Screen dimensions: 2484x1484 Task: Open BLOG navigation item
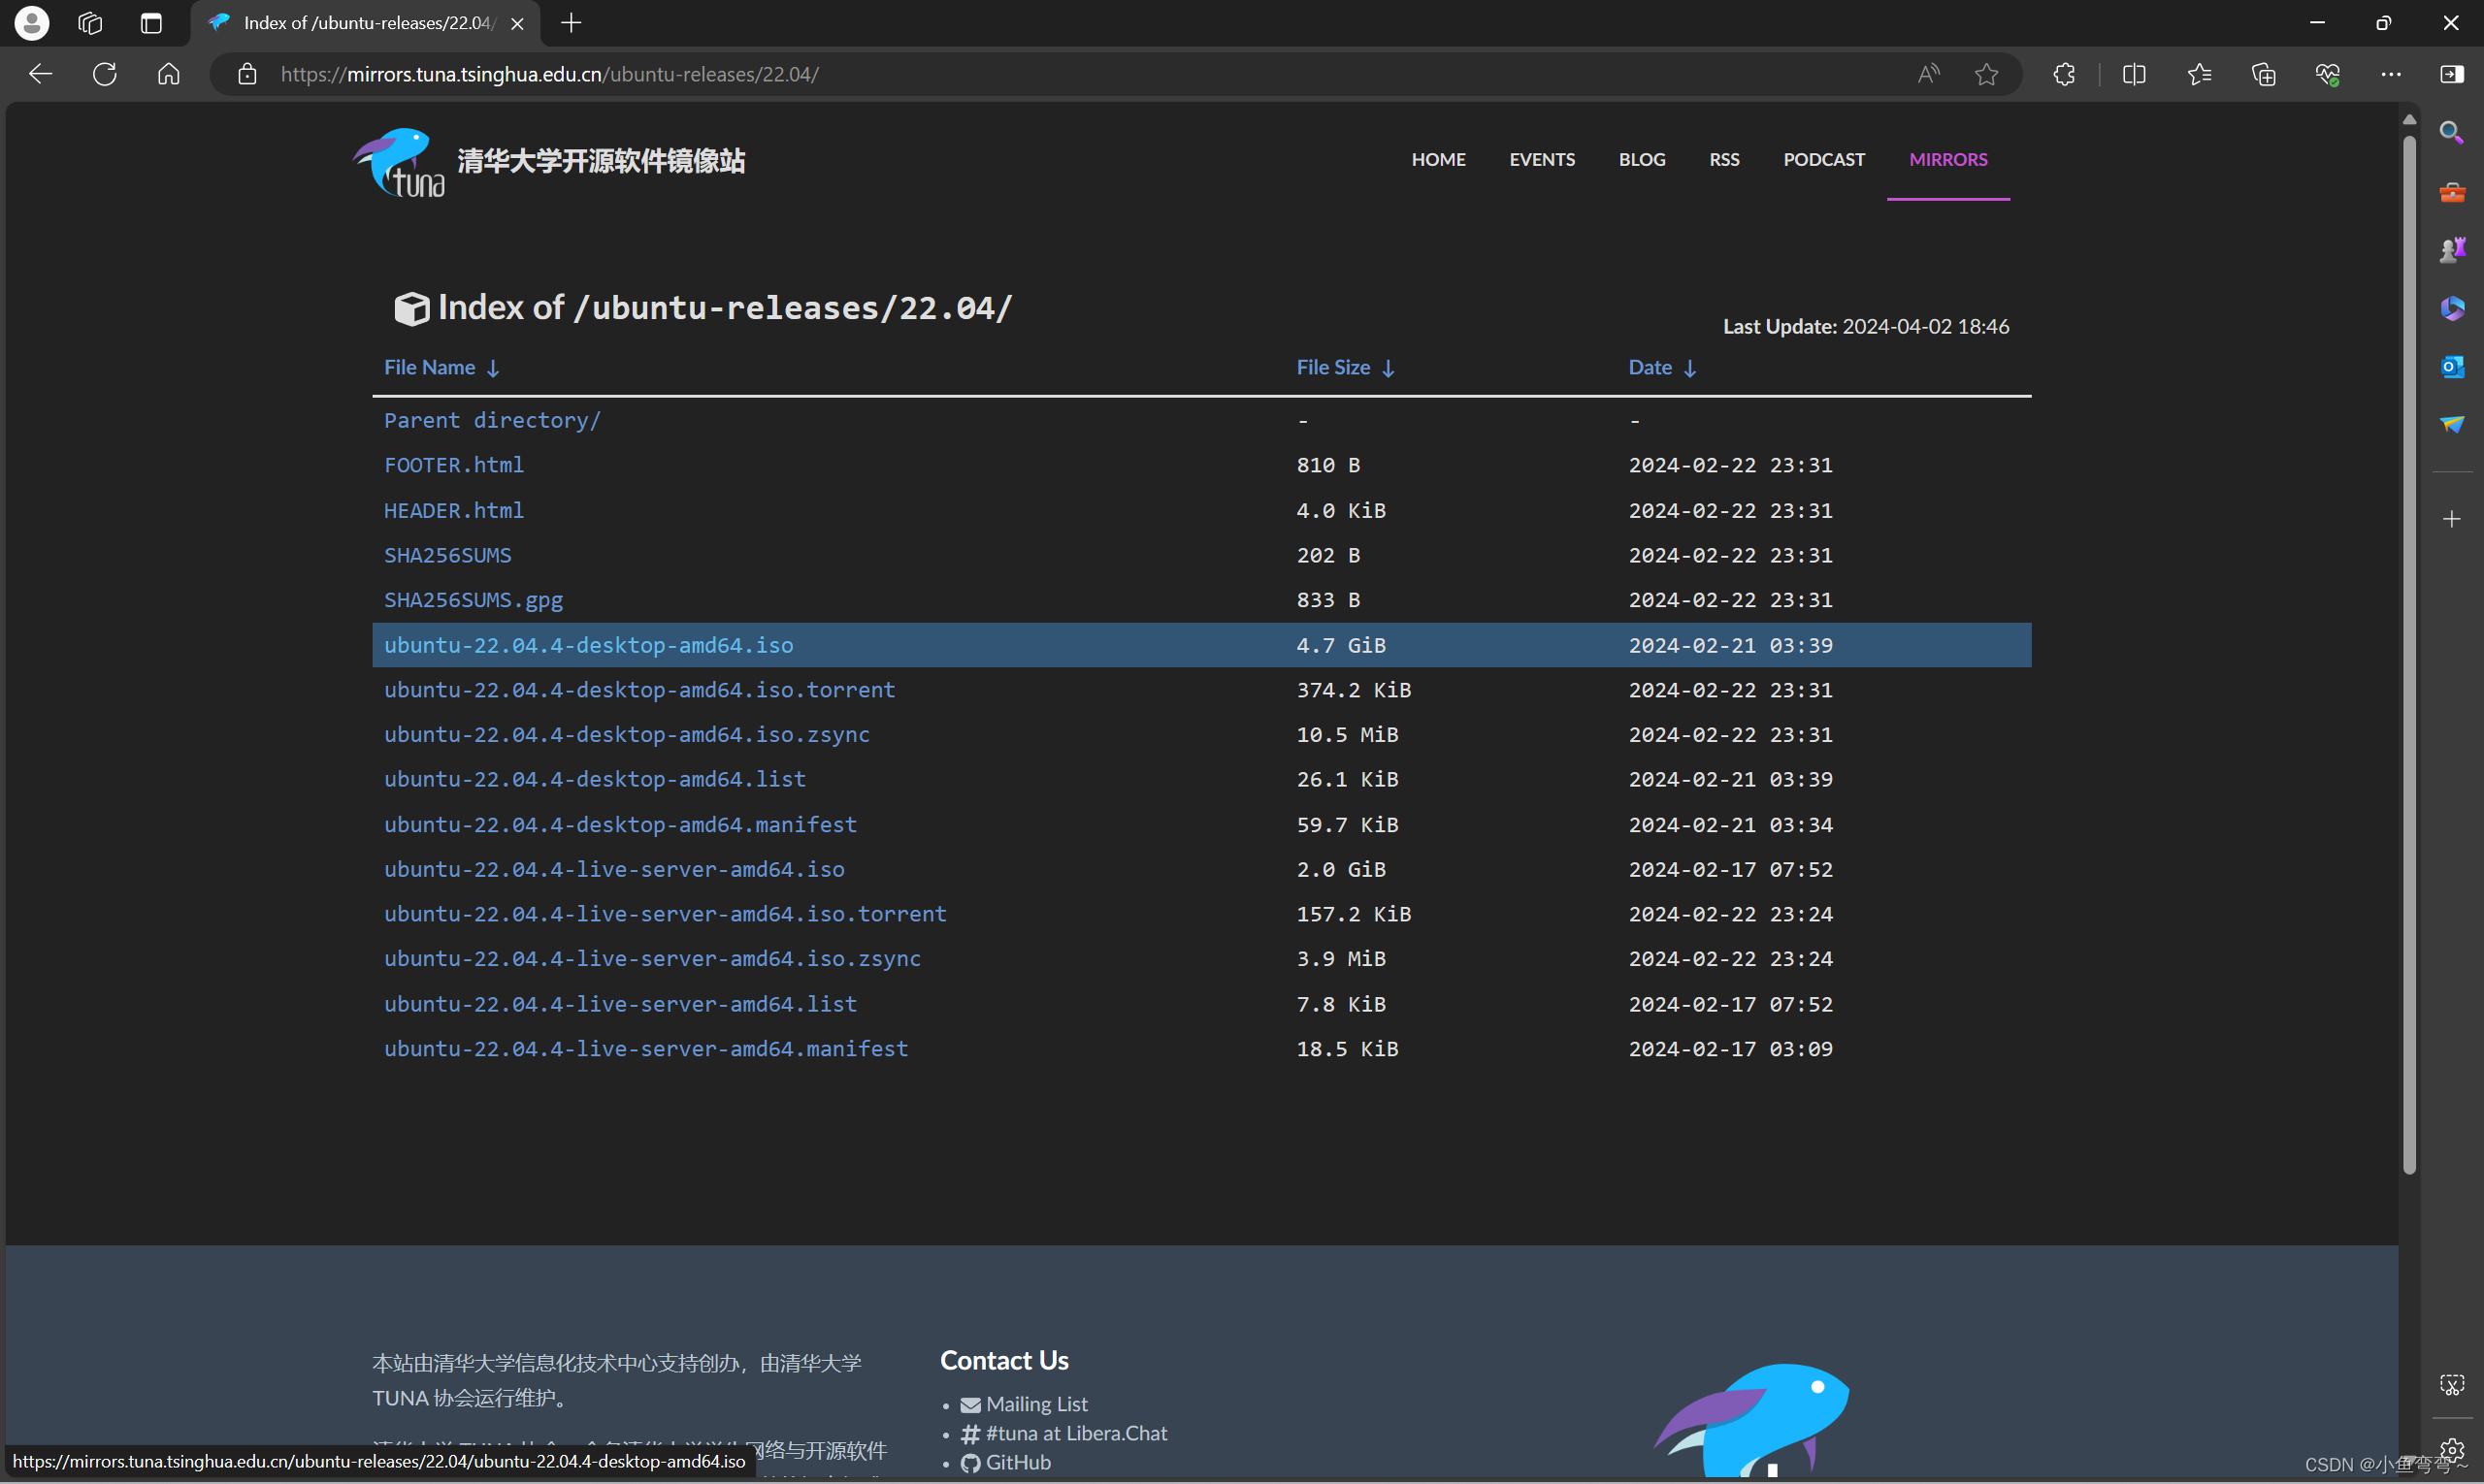point(1642,159)
